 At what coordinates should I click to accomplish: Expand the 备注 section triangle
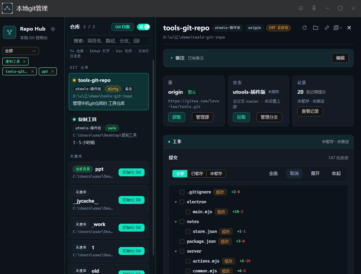tap(172, 58)
